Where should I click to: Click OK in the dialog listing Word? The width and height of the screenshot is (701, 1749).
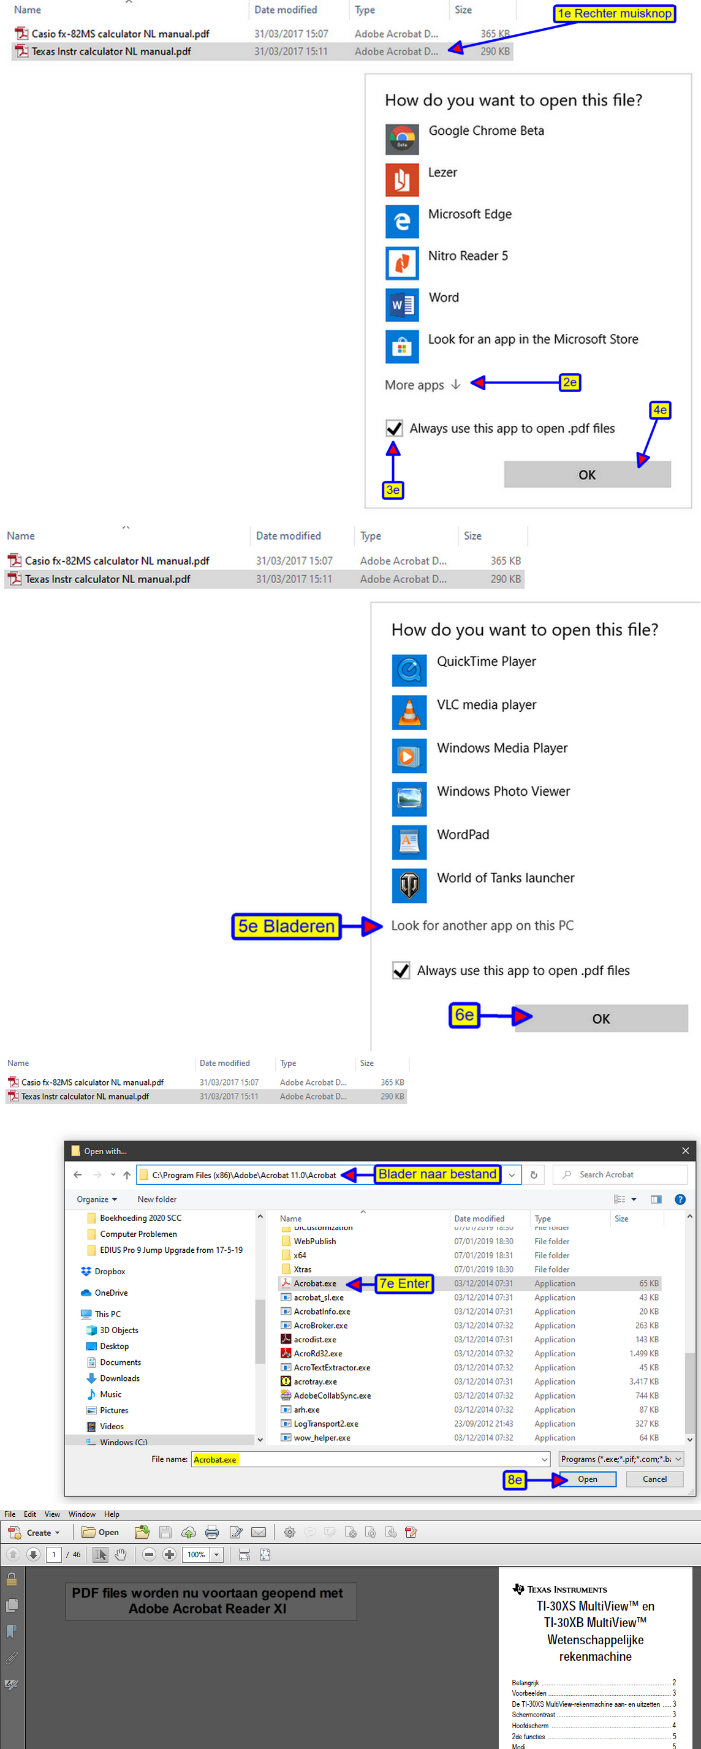tap(587, 475)
